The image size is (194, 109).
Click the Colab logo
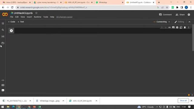(x=5, y=15)
